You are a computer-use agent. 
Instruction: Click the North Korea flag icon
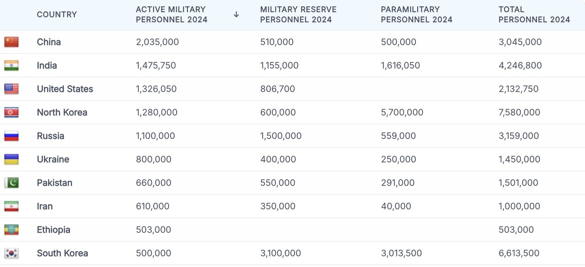coord(11,113)
